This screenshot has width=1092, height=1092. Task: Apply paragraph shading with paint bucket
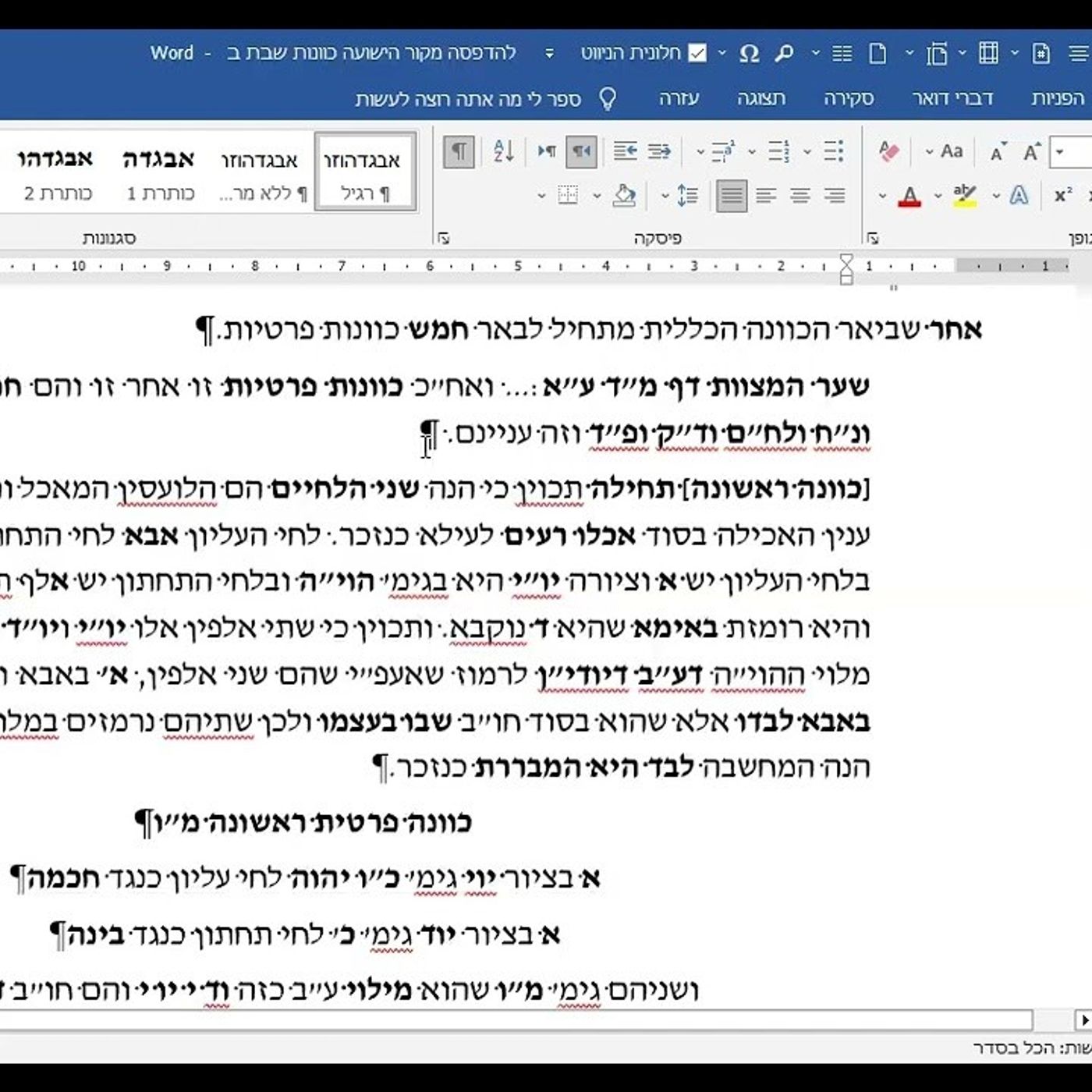tap(624, 196)
